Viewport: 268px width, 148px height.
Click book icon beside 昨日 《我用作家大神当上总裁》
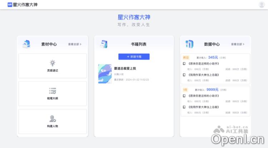184,75
